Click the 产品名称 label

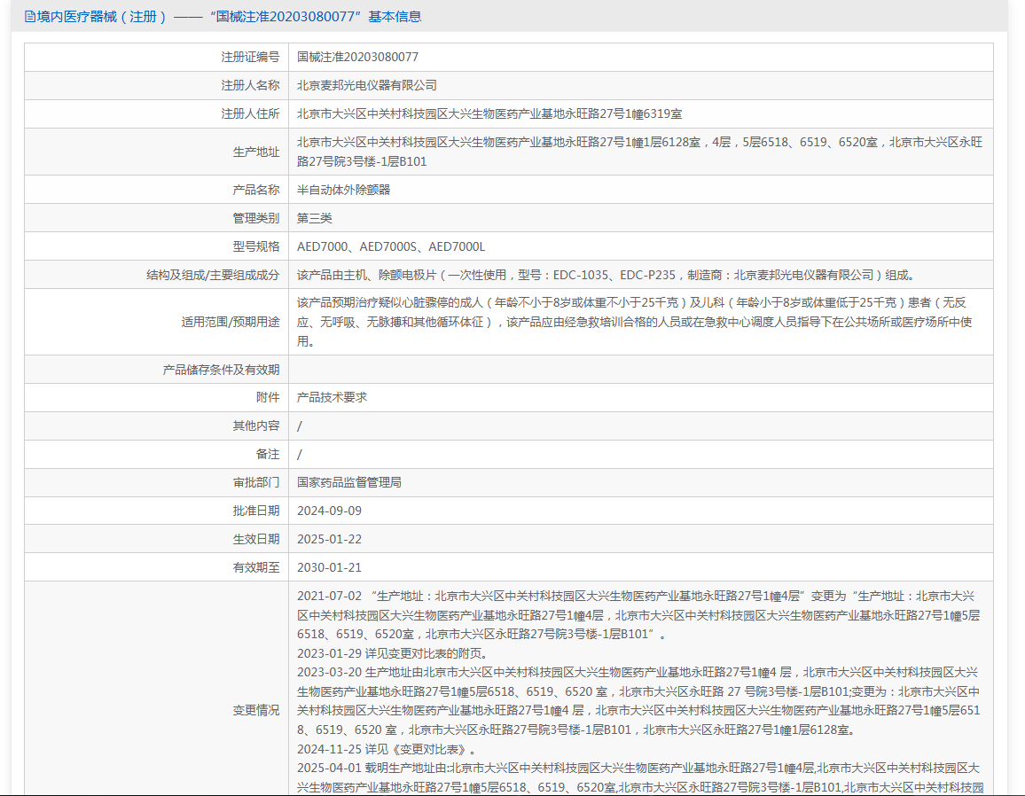pyautogui.click(x=255, y=191)
